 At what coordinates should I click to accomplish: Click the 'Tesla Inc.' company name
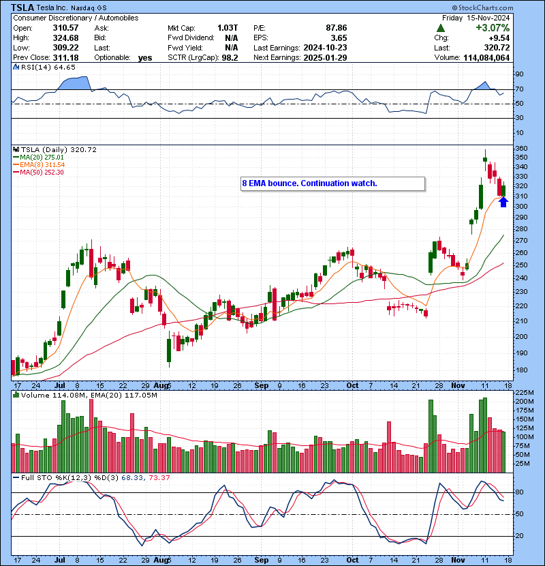pos(52,8)
